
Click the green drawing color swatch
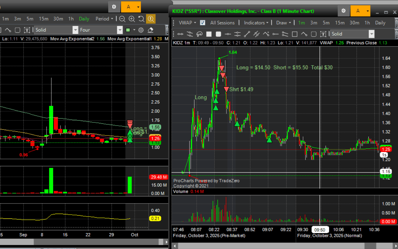click(x=128, y=30)
